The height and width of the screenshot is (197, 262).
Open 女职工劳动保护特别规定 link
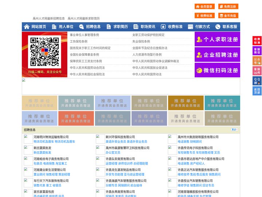pos(148,35)
